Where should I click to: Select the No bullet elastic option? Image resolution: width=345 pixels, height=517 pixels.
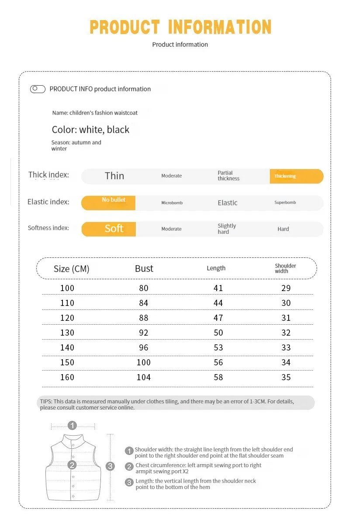108,203
